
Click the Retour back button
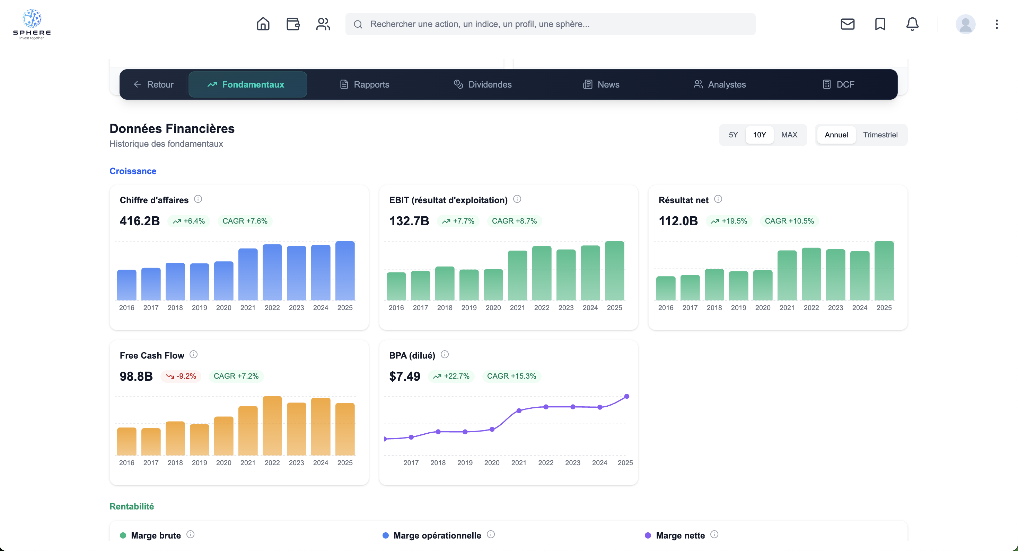coord(153,84)
